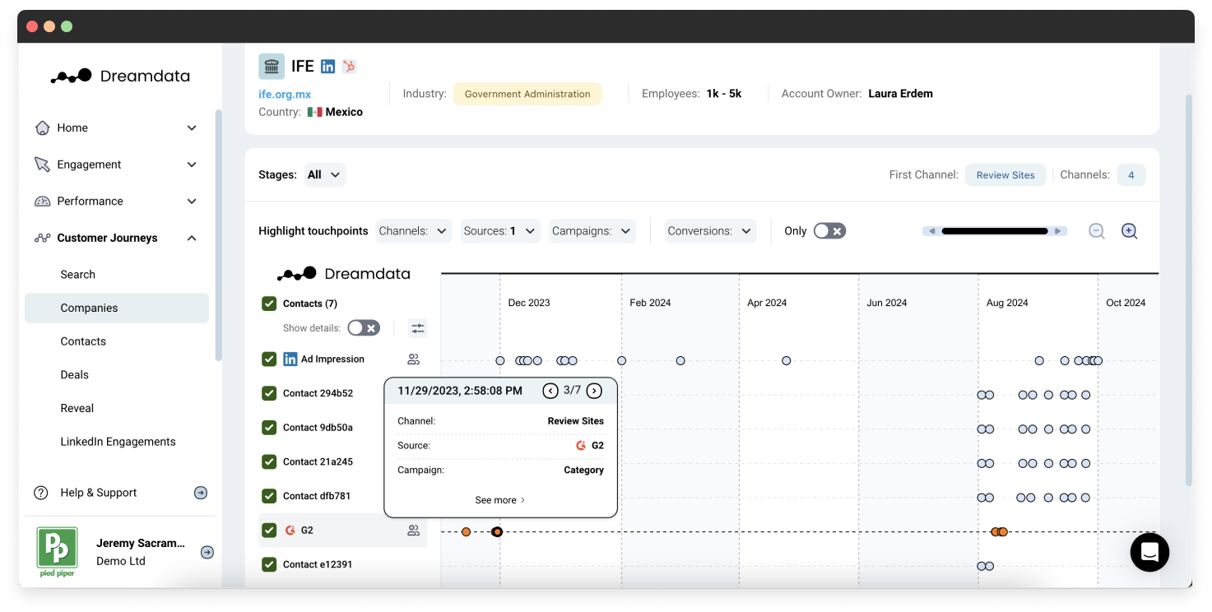
Task: Expand the Conversions dropdown
Action: tap(710, 231)
